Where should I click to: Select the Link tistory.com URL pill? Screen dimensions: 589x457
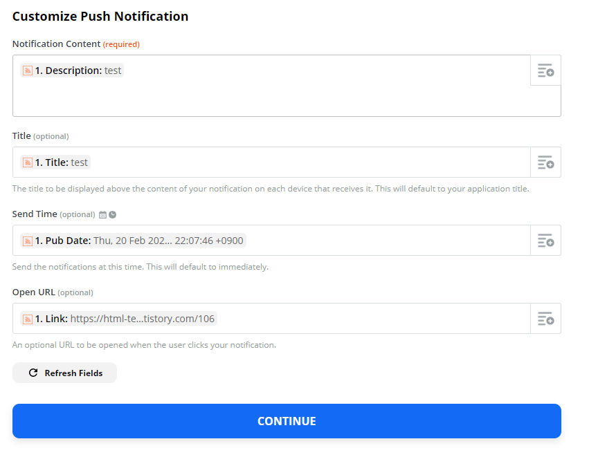coord(125,319)
